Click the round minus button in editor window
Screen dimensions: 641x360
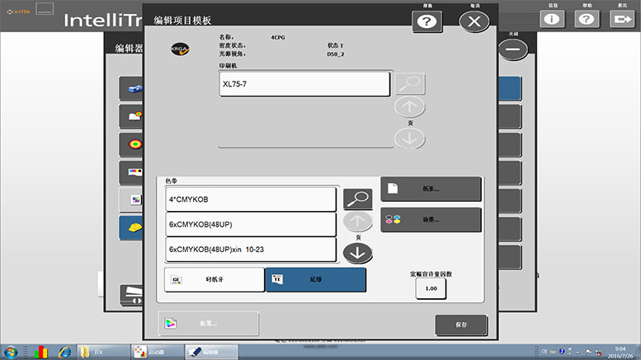click(x=513, y=49)
